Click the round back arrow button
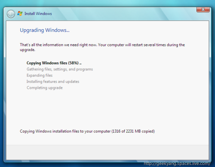Screen dimensions: 215x167 [x=11, y=14]
